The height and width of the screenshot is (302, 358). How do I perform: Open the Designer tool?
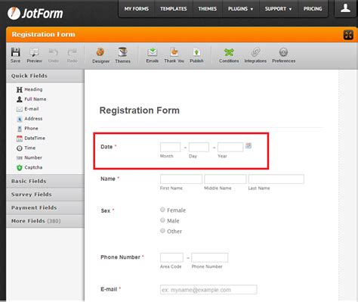coord(100,55)
